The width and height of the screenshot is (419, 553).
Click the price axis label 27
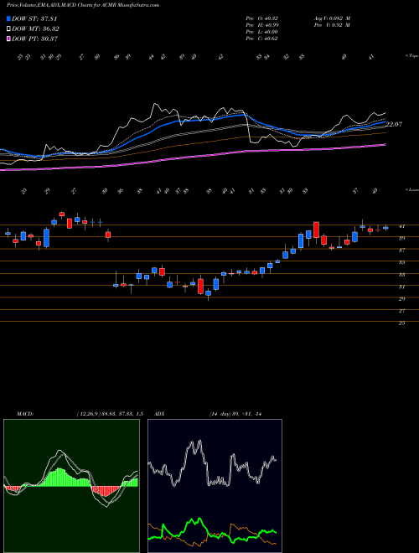point(401,311)
